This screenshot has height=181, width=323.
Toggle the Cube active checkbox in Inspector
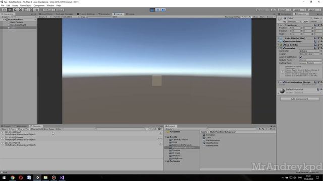pyautogui.click(x=285, y=18)
